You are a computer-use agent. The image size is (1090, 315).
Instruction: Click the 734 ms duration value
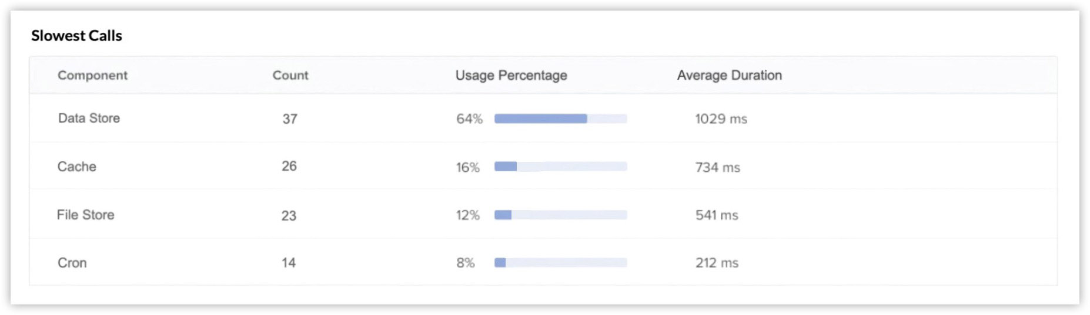[x=717, y=167]
